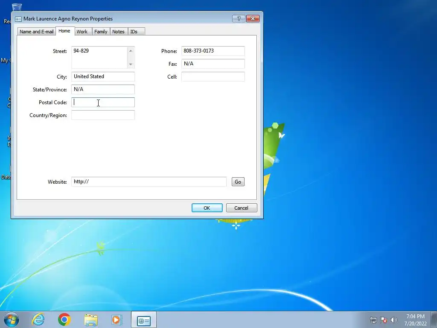Cancel the contact properties dialog

click(242, 208)
